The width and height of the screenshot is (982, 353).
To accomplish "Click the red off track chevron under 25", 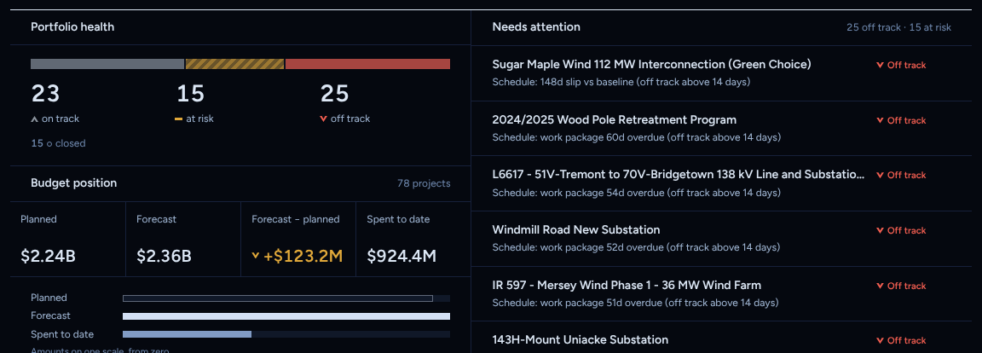I will coord(323,119).
